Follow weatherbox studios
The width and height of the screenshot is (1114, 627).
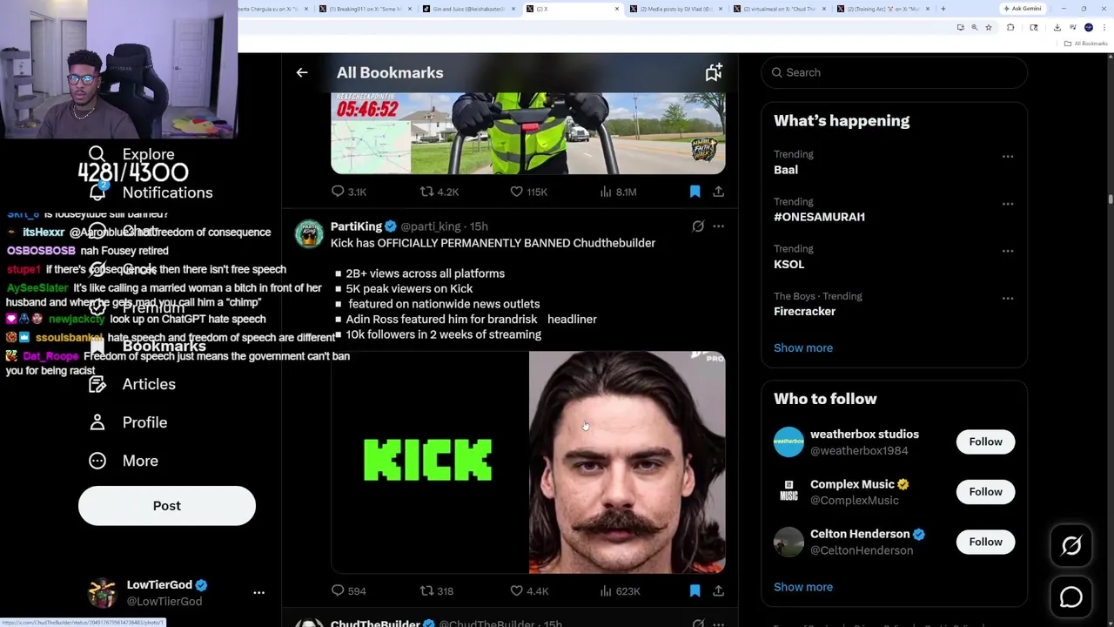(x=985, y=442)
